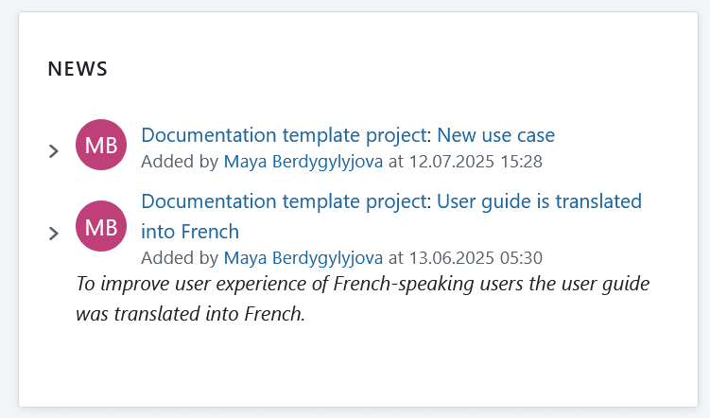
Task: Click the word "at" before 13.06.2025
Action: coord(396,257)
